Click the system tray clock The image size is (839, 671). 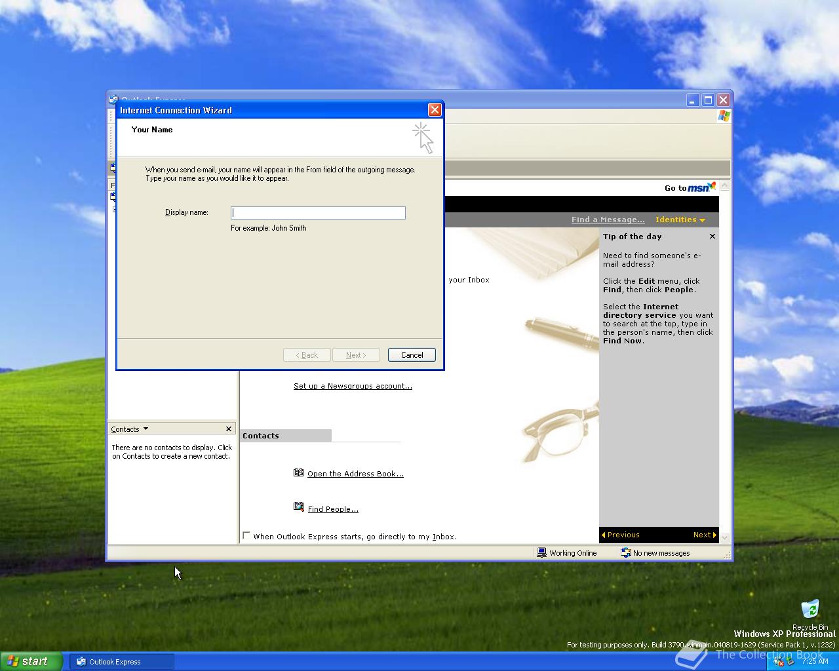pos(815,662)
